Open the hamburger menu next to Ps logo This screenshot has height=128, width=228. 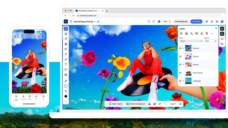[x=71, y=21]
